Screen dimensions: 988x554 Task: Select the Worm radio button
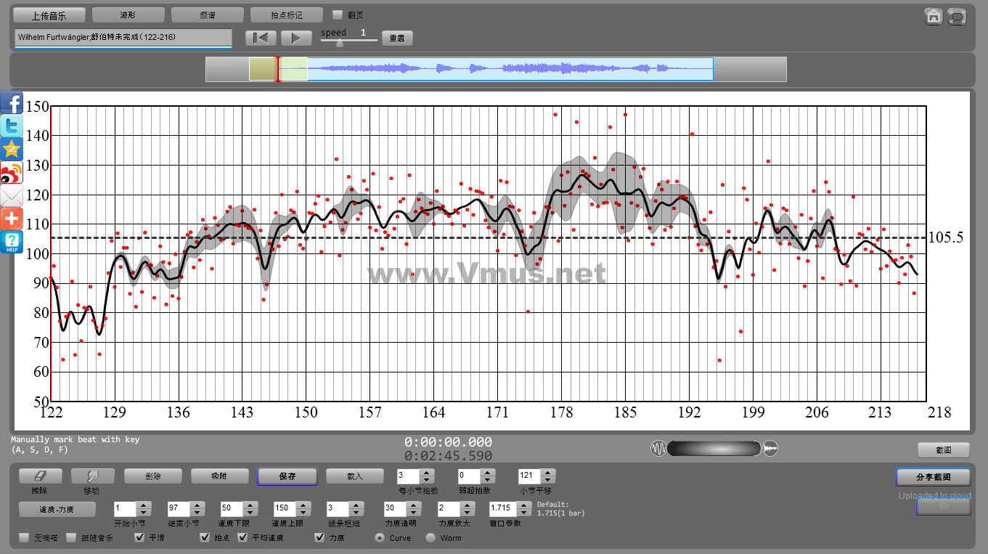tap(430, 538)
